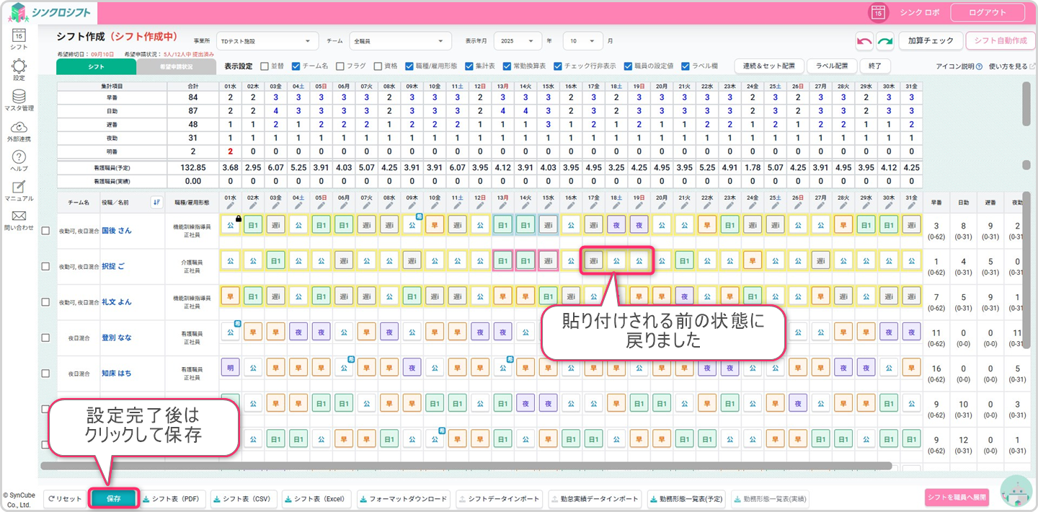Click the green redo arrow button
This screenshot has width=1038, height=512.
[885, 41]
